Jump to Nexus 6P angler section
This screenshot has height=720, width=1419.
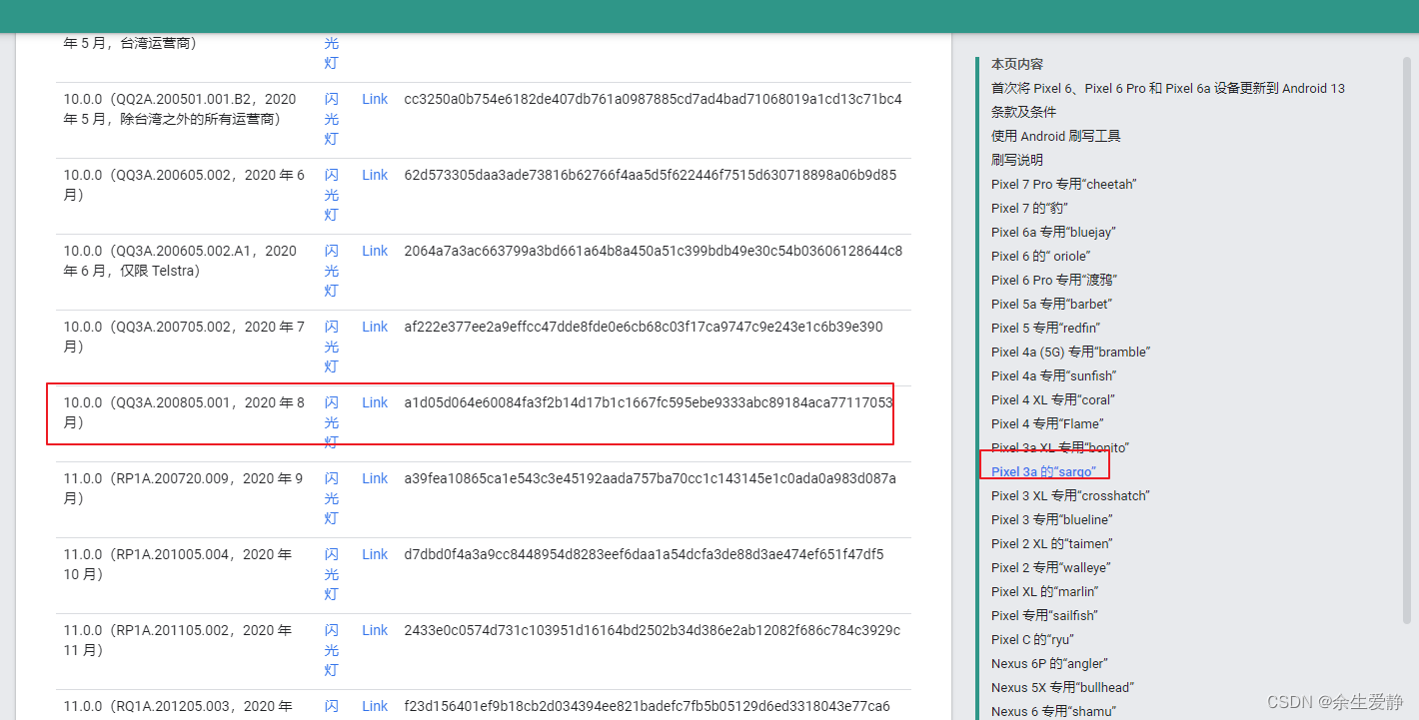pyautogui.click(x=1049, y=663)
